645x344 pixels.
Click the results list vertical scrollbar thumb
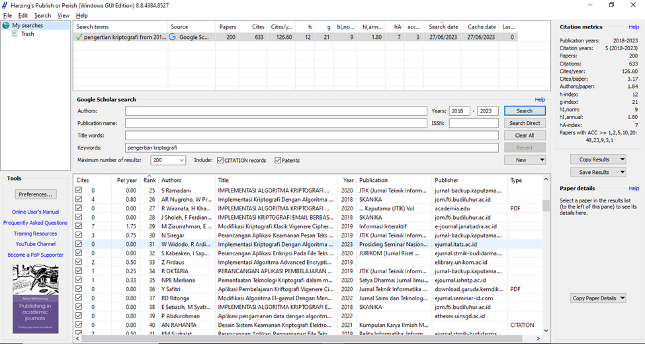pos(546,205)
